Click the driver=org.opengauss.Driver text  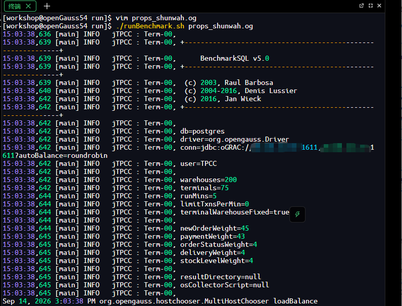[235, 140]
